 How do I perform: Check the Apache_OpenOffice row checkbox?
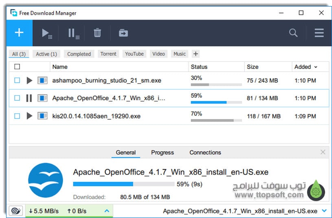pos(17,98)
